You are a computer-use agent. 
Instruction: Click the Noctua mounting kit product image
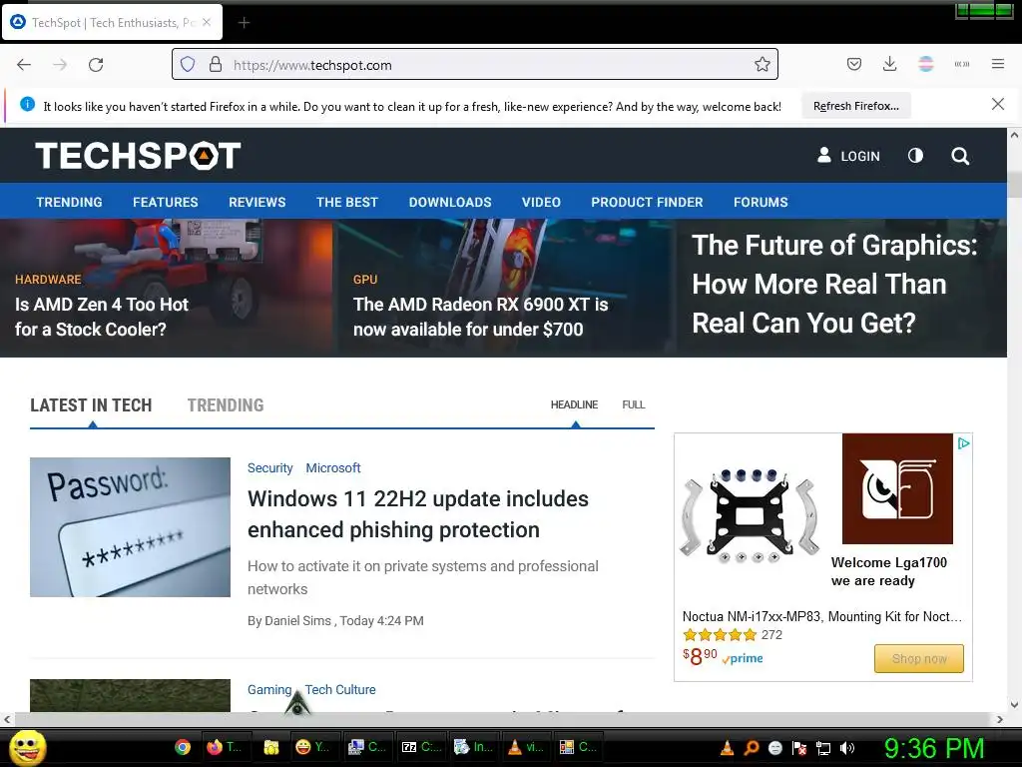coord(749,515)
